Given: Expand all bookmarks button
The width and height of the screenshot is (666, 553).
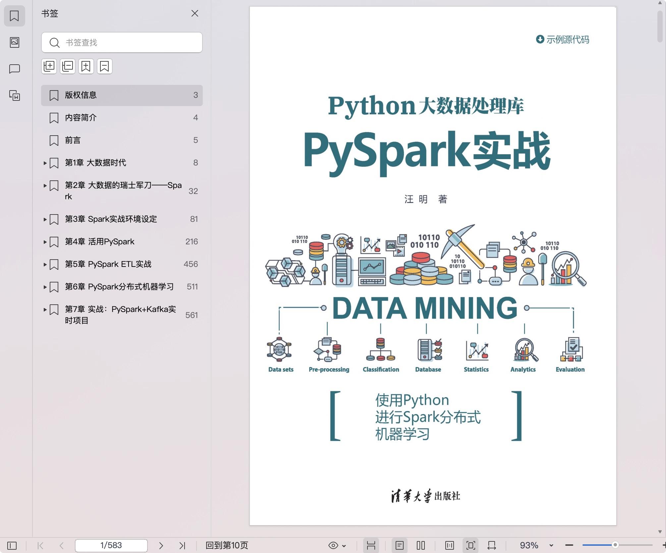Looking at the screenshot, I should point(49,66).
